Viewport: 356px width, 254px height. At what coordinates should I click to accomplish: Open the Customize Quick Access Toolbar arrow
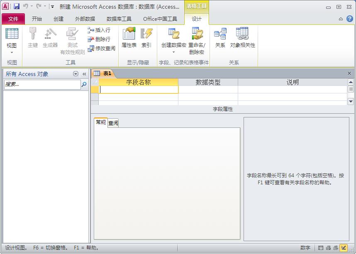pyautogui.click(x=52, y=7)
